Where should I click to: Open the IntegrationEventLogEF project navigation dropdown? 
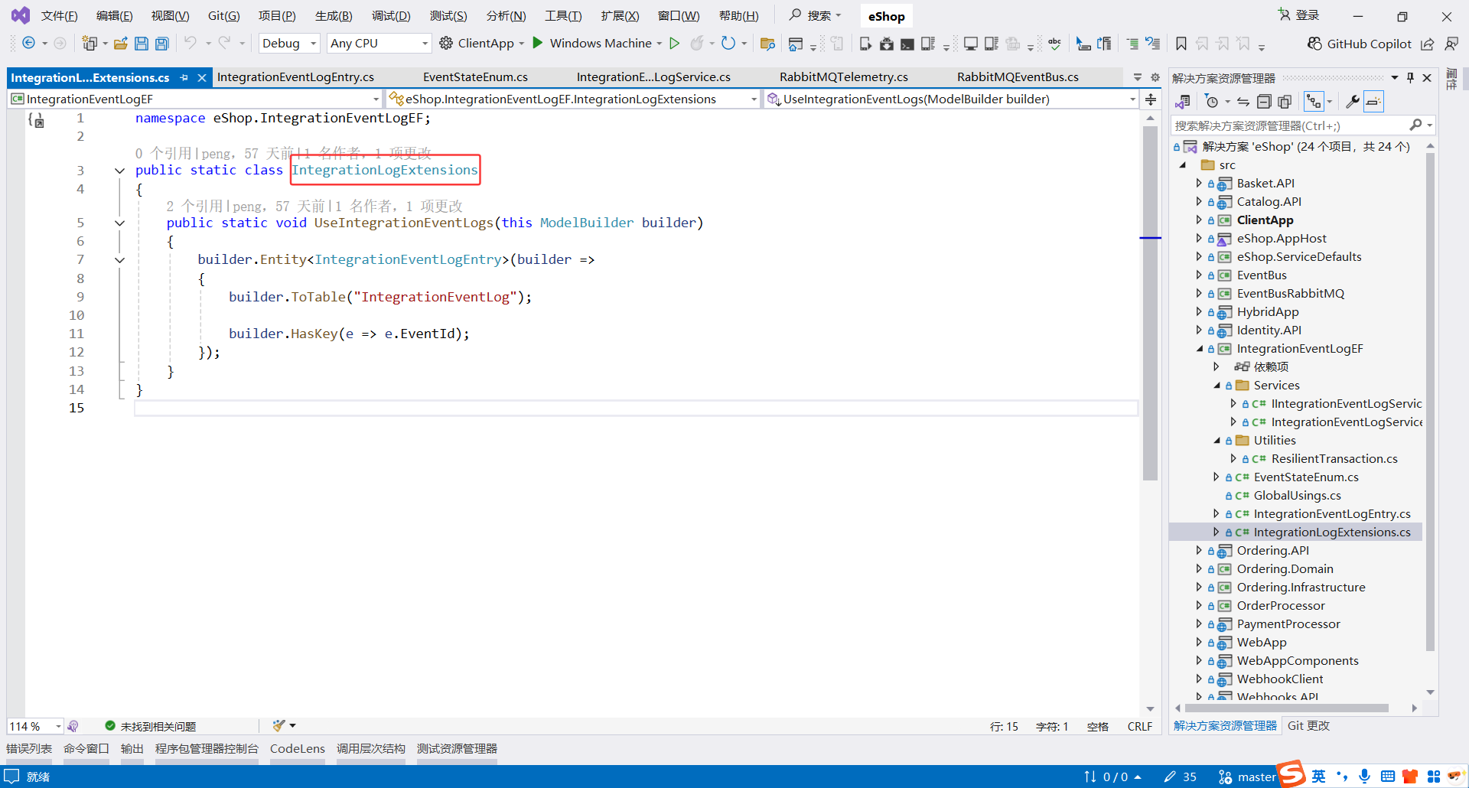tap(195, 99)
